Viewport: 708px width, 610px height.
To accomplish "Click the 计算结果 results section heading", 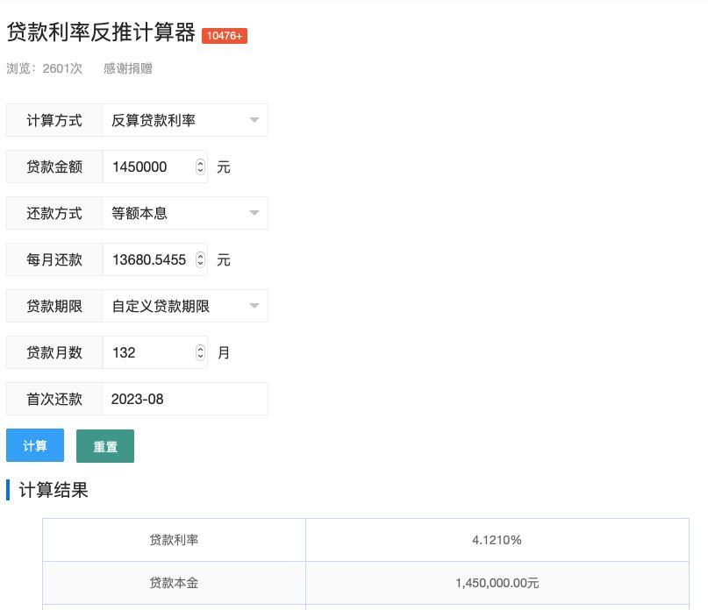I will 53,490.
